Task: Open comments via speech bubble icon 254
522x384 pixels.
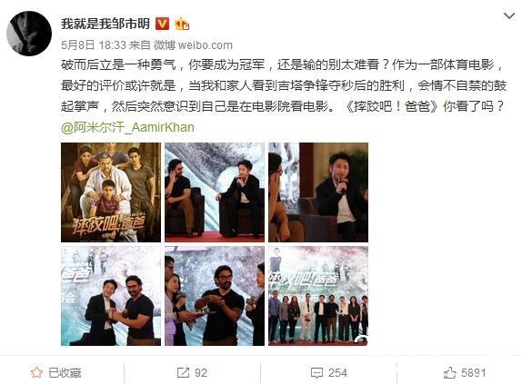Action: 316,373
